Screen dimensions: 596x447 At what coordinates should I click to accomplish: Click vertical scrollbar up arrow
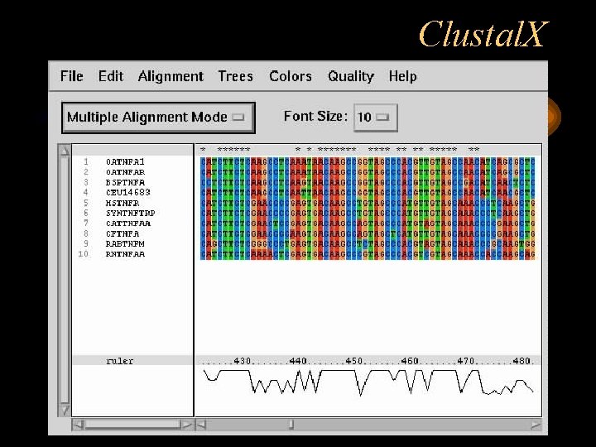click(x=65, y=151)
